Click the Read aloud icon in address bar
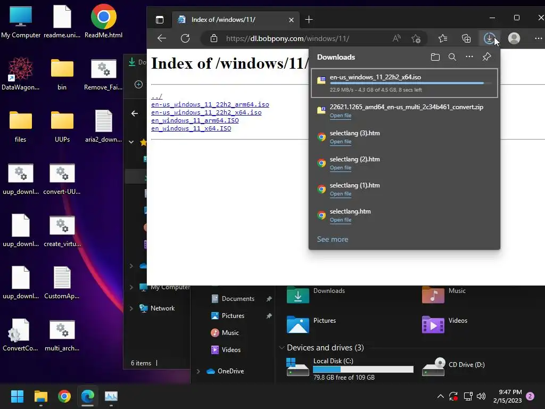The height and width of the screenshot is (409, 545). point(396,38)
